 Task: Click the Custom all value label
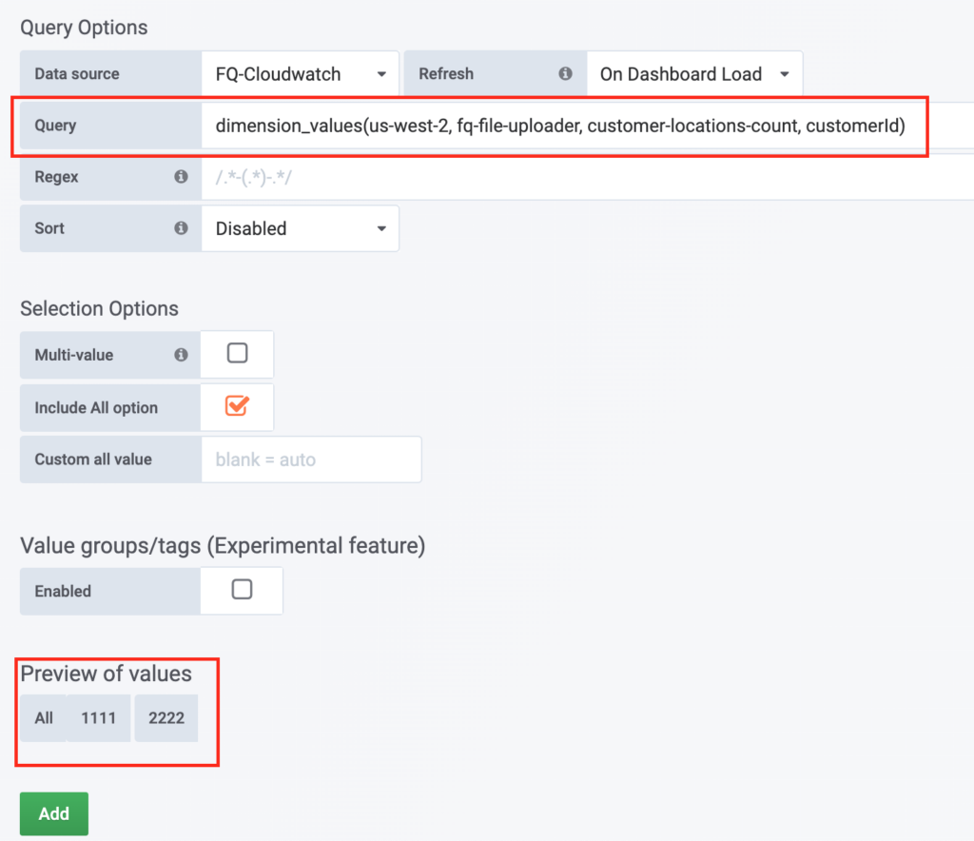[93, 460]
